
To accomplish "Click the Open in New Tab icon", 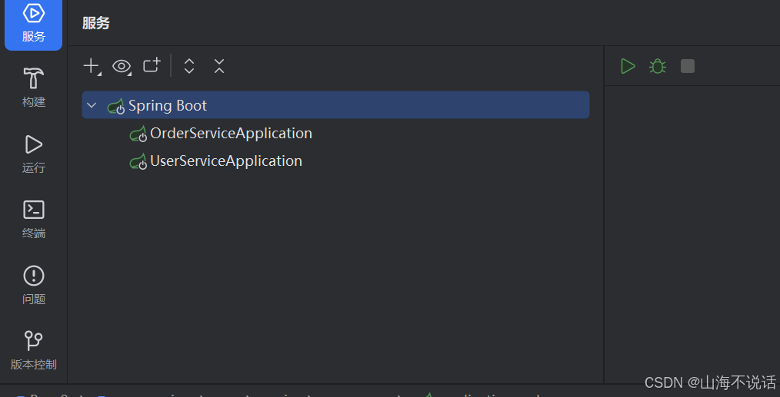I will coord(152,65).
